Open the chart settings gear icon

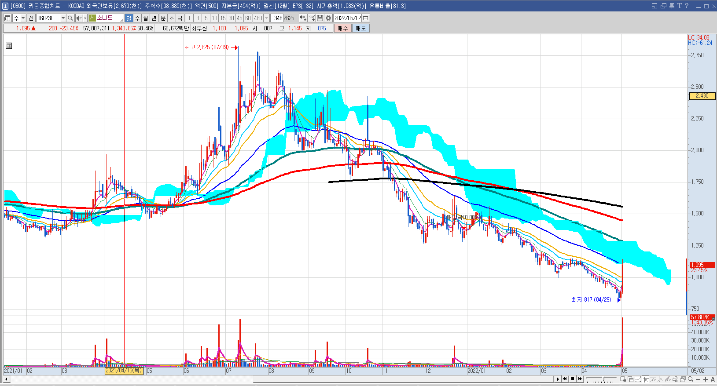tap(328, 18)
